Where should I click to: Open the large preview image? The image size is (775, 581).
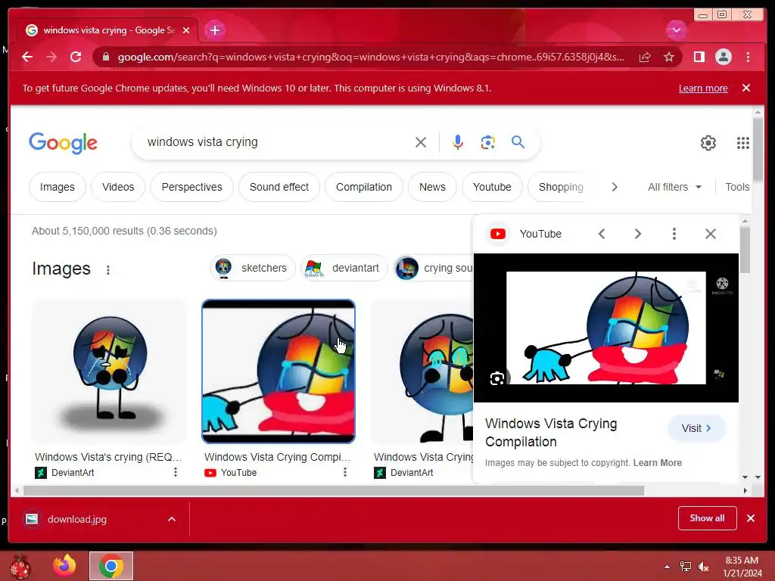tap(606, 328)
